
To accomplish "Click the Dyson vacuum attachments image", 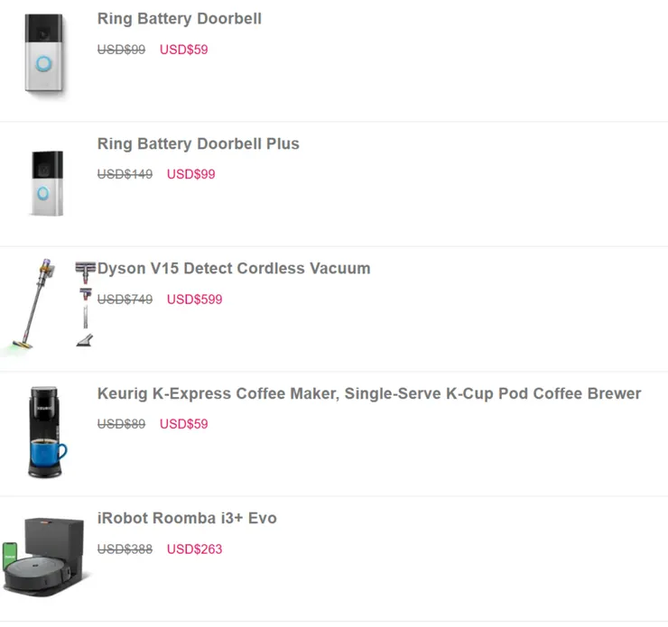I will coord(85,304).
